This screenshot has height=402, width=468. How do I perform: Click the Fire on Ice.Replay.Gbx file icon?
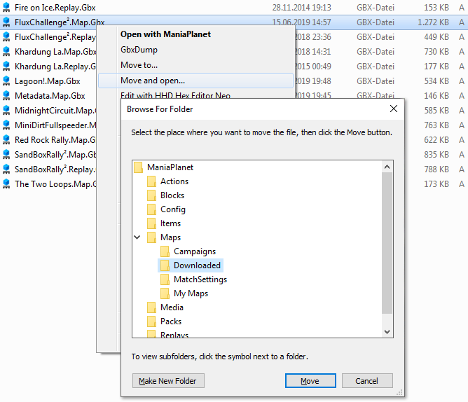point(6,8)
